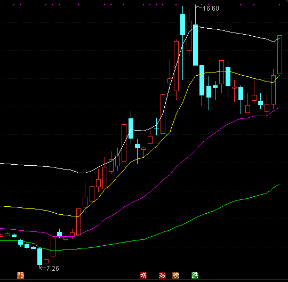The width and height of the screenshot is (288, 282).
Task: Click the green 跌 marker icon
Action: tap(195, 276)
